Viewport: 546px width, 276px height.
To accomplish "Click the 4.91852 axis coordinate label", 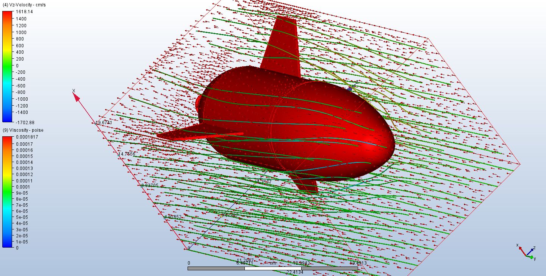I will click(172, 217).
